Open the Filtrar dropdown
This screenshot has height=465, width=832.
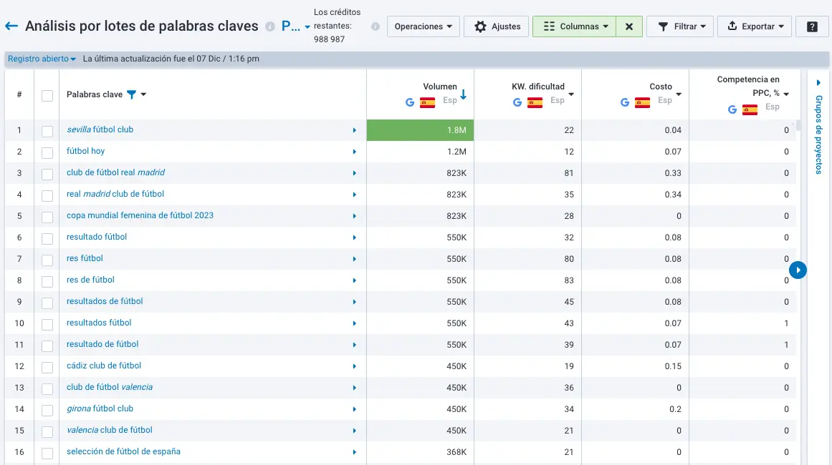(x=679, y=26)
